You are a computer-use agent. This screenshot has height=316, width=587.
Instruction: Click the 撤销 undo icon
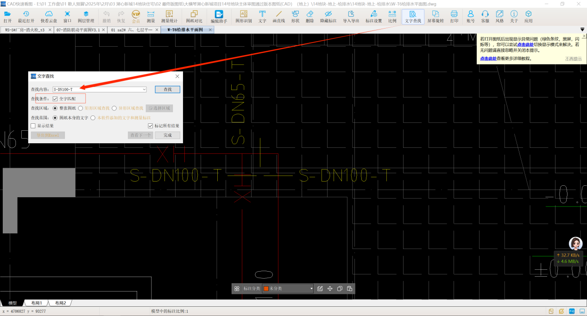107,17
